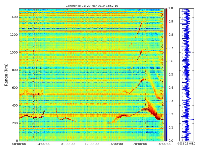The image size is (200, 150).
Task: Click the colorbar 0.2 label
Action: (171, 114)
